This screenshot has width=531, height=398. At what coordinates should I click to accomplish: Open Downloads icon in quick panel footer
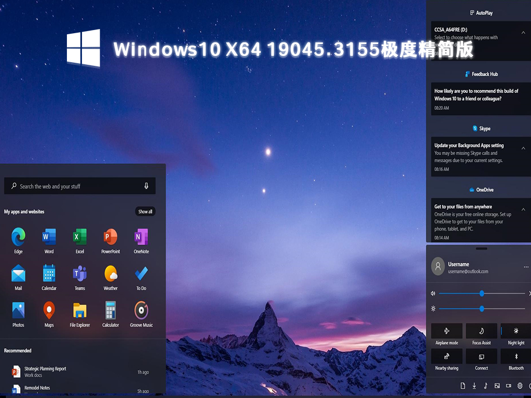point(474,386)
